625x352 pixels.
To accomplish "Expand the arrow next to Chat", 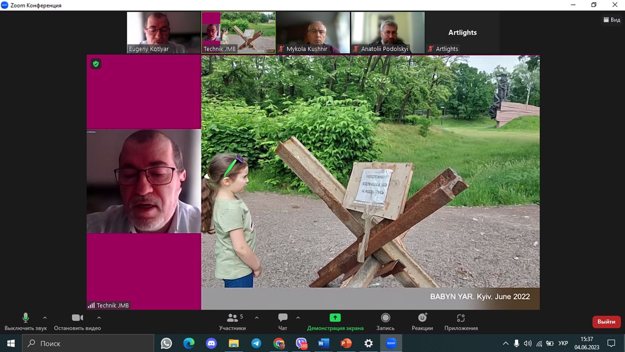I will pos(298,318).
